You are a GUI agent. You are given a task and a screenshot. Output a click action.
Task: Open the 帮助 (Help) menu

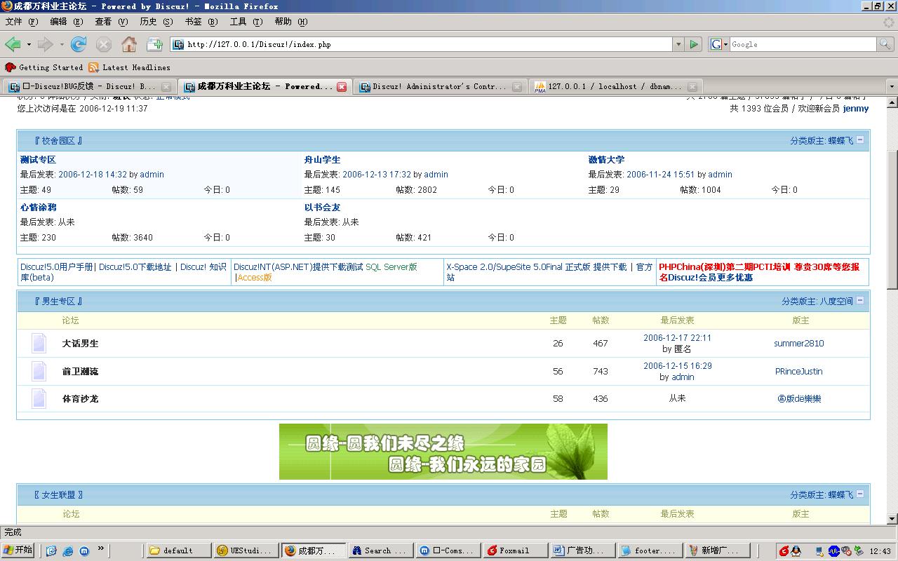pyautogui.click(x=291, y=22)
